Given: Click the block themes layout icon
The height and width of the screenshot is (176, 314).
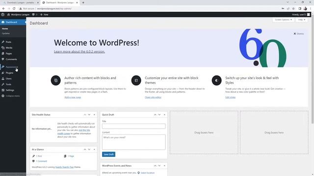Looking at the screenshot, I should pyautogui.click(x=136, y=80).
